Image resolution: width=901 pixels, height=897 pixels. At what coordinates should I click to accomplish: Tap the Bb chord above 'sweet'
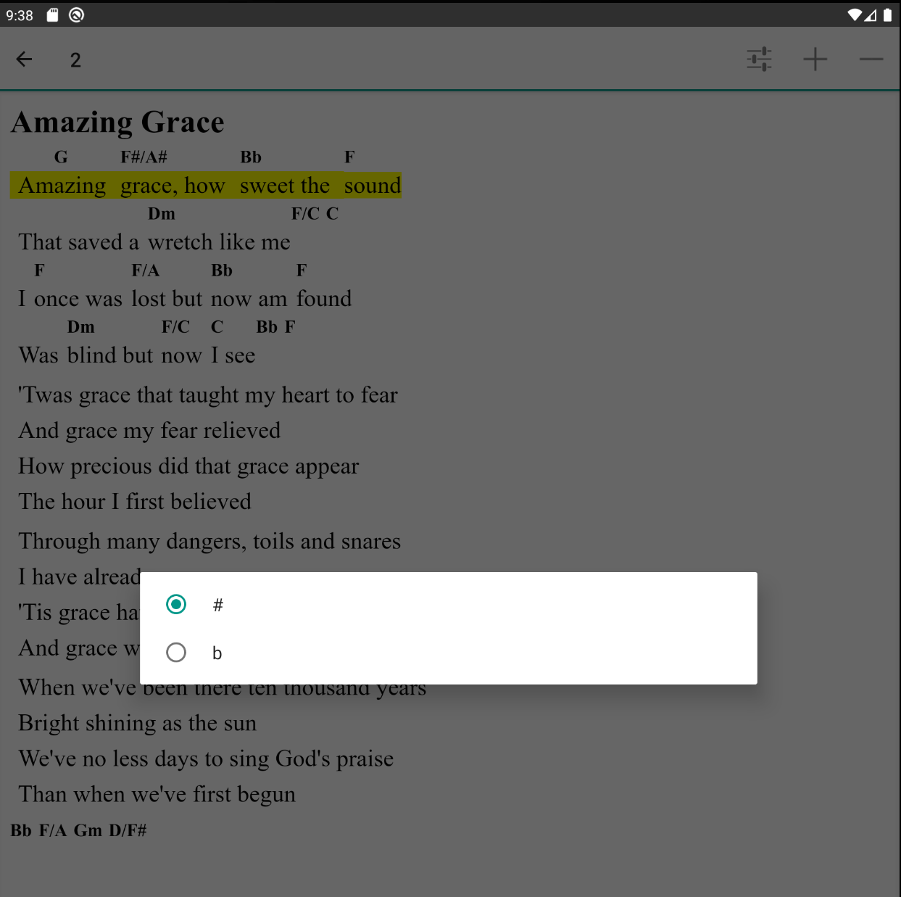coord(251,157)
